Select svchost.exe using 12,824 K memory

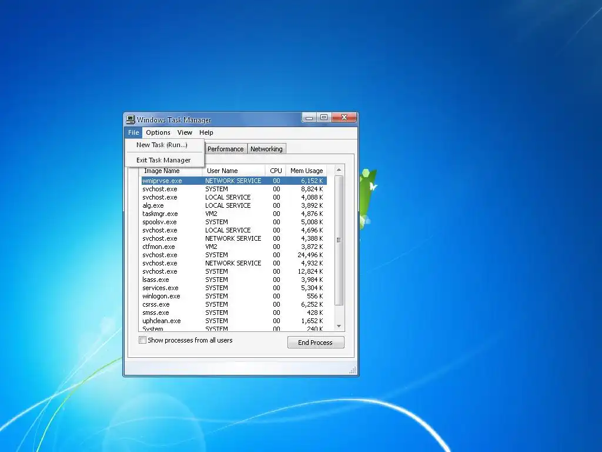click(x=234, y=271)
